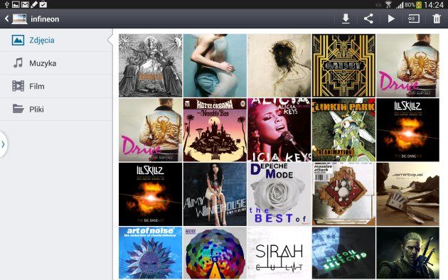Tap the picture notification icon in status bar
Image resolution: width=448 pixels, height=280 pixels.
click(16, 4)
